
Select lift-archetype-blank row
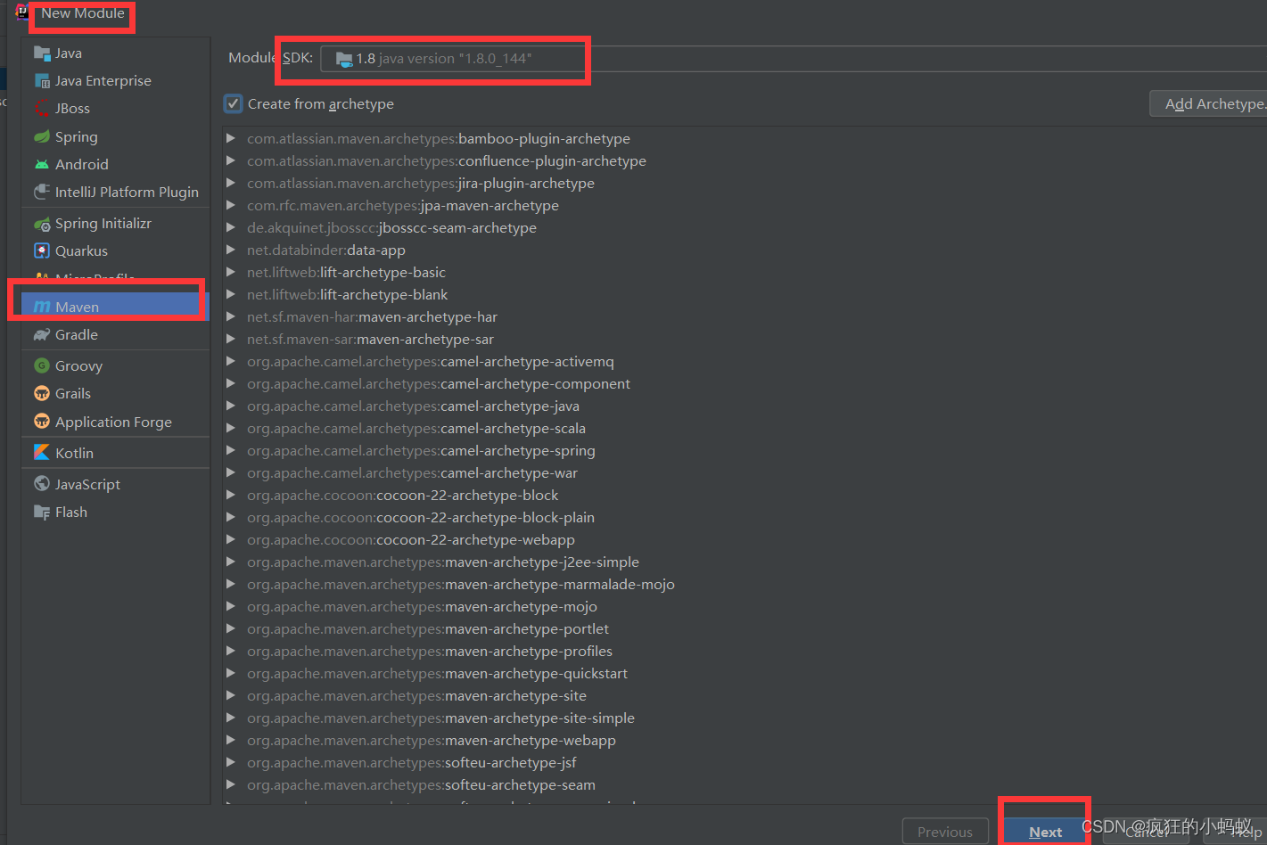pos(745,295)
